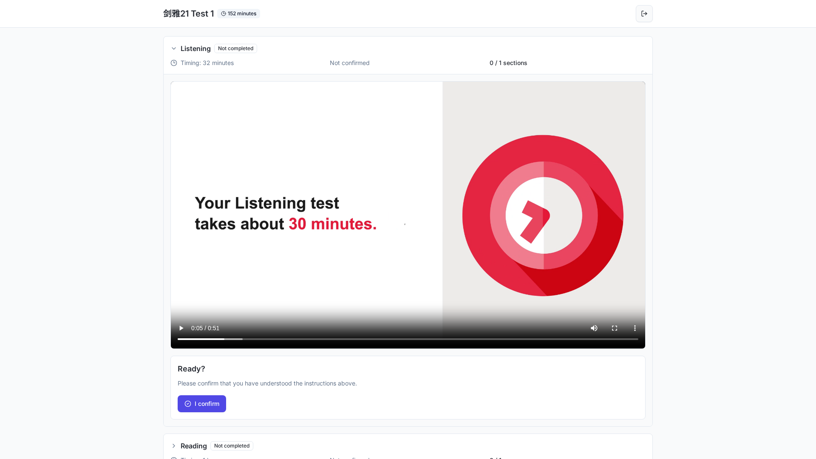Viewport: 816px width, 459px height.
Task: Open video more options menu
Action: point(635,328)
